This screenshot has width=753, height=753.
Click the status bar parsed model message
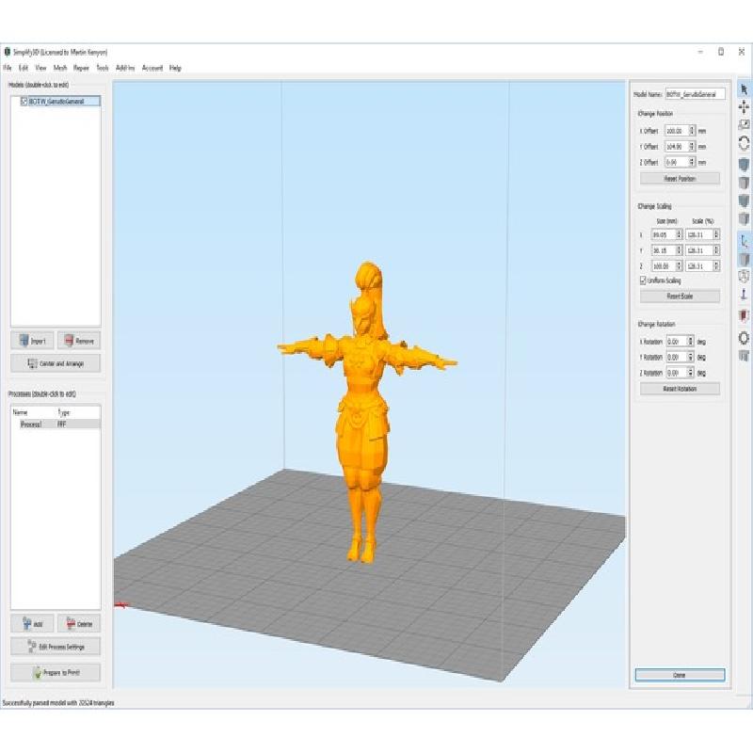[58, 702]
